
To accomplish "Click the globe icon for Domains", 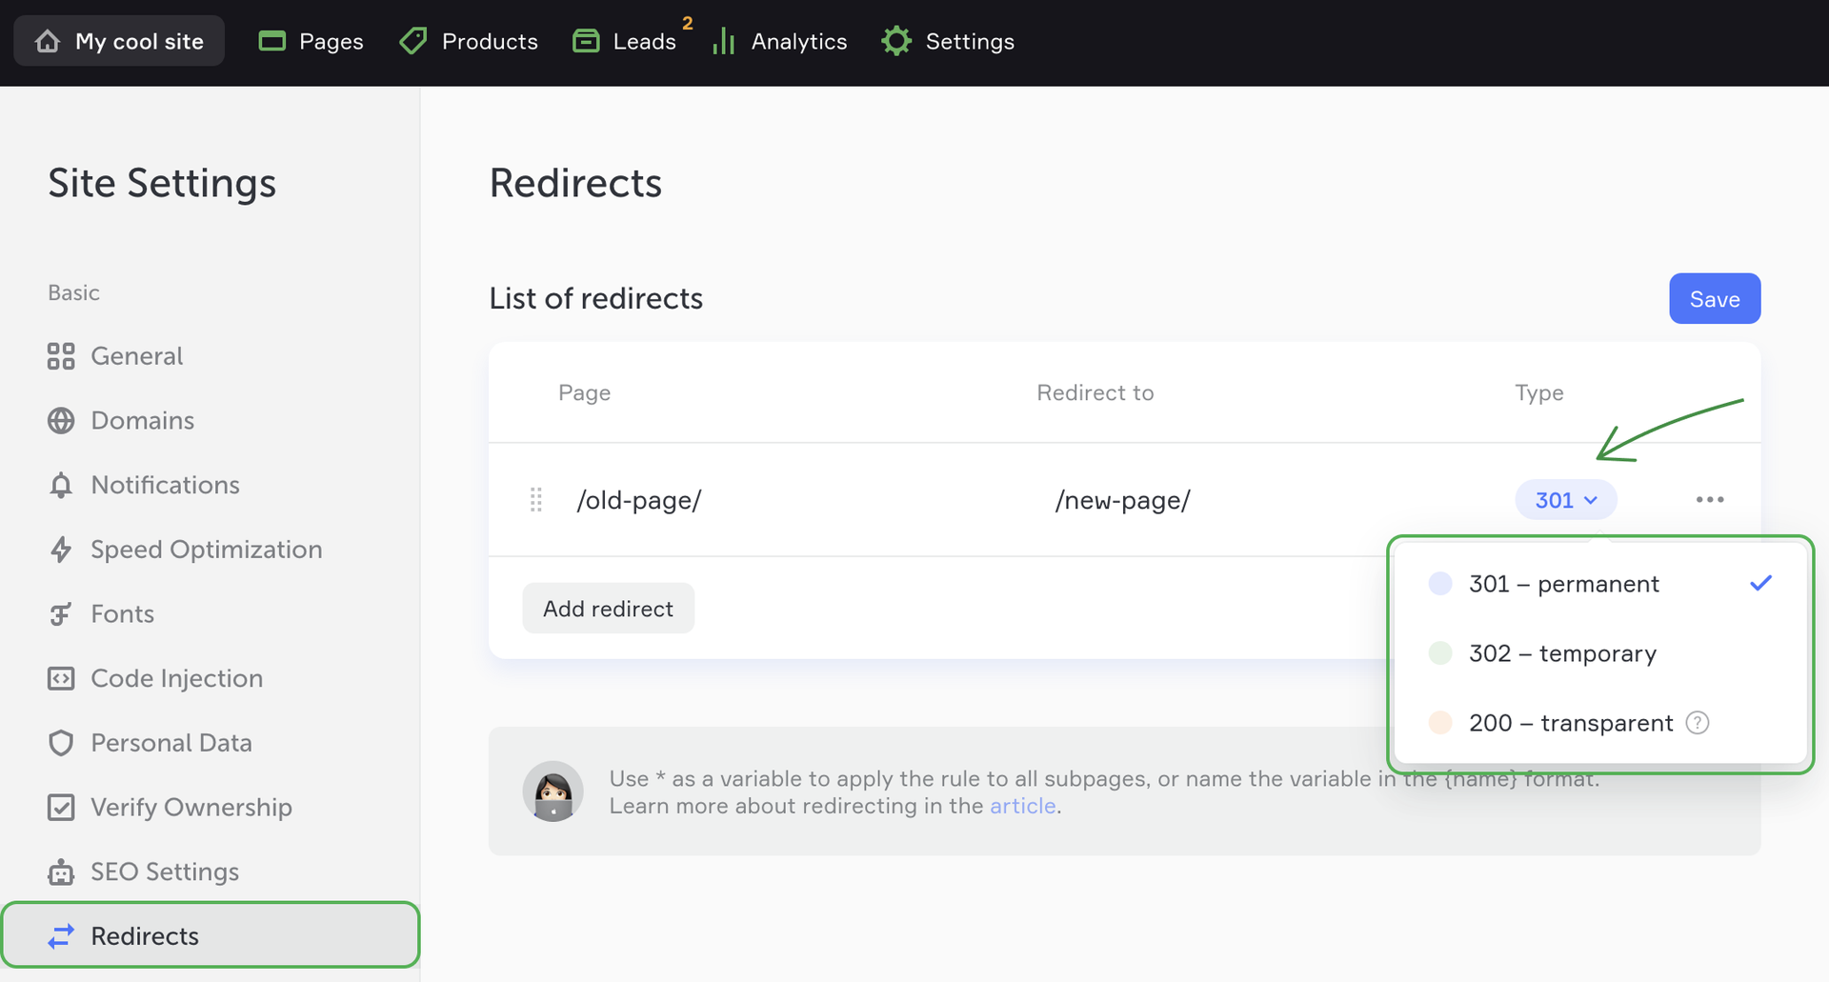I will click(x=61, y=421).
